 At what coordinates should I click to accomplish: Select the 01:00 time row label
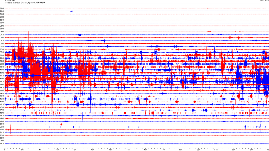[x=2, y=14]
